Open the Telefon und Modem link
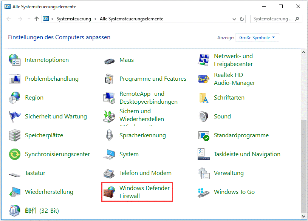Screen dimensions: 308x221 pyautogui.click(x=145, y=173)
